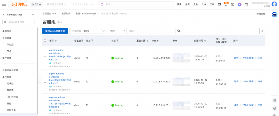Open 详情 for pod at 10.225.110.200
Screen dimensions: 279x116
[x=236, y=58]
